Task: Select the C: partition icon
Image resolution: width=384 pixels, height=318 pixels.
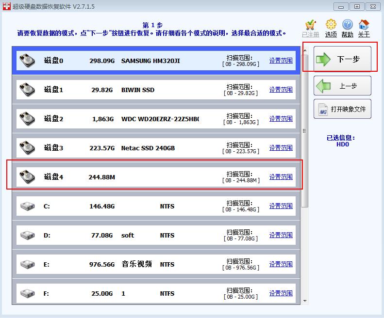Action: click(x=27, y=206)
